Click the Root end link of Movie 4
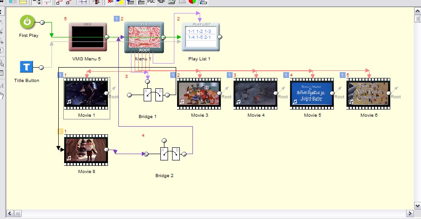 click(x=283, y=96)
